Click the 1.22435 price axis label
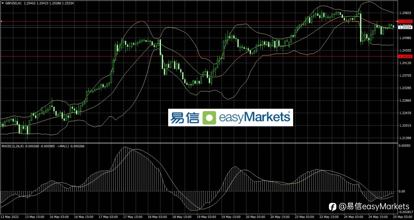414x220 pixels. pos(405,113)
